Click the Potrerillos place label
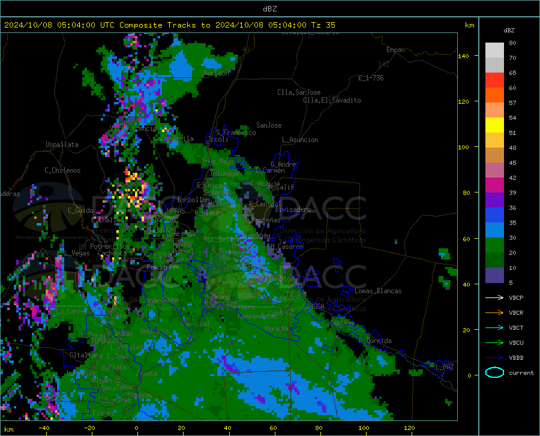The height and width of the screenshot is (436, 540). [110, 246]
